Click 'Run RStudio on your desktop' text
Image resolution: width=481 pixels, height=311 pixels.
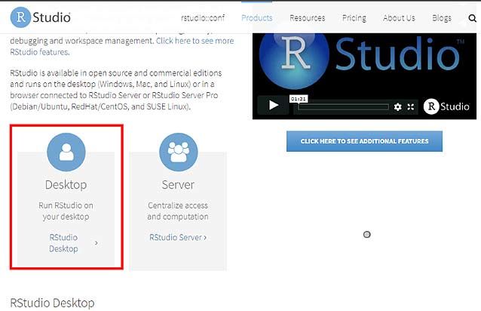(x=66, y=211)
